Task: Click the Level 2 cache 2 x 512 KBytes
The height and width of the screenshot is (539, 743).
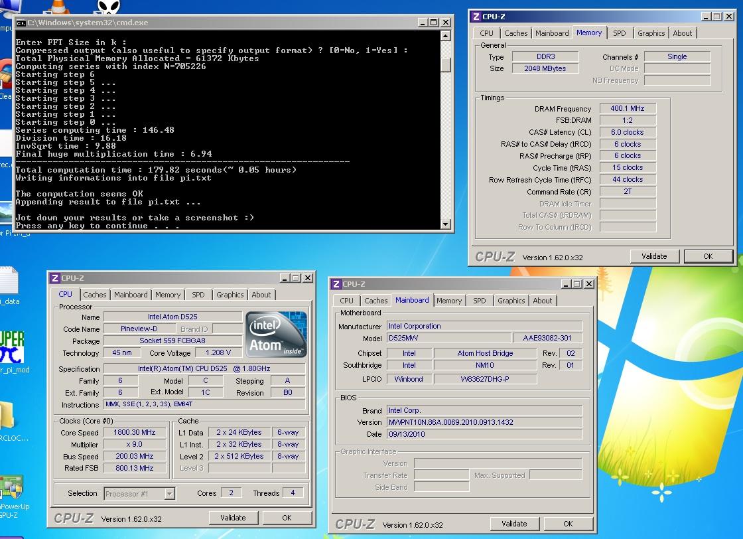Action: (239, 457)
